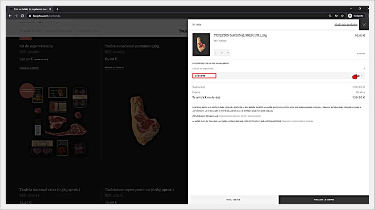375x210 pixels.
Task: Click the third-party cookies blocked eye icon
Action: tap(336, 16)
